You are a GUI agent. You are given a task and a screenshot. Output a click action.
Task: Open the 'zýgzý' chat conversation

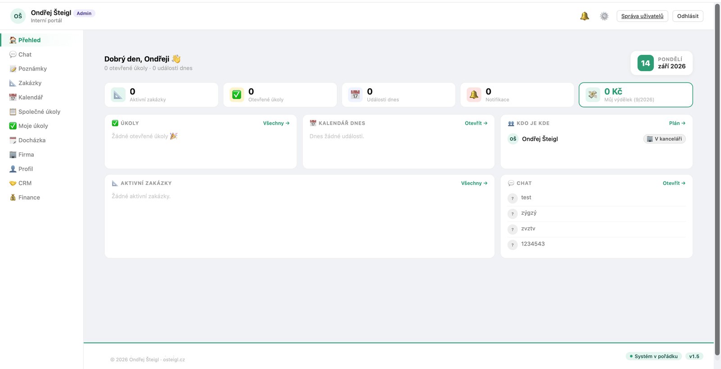point(597,213)
